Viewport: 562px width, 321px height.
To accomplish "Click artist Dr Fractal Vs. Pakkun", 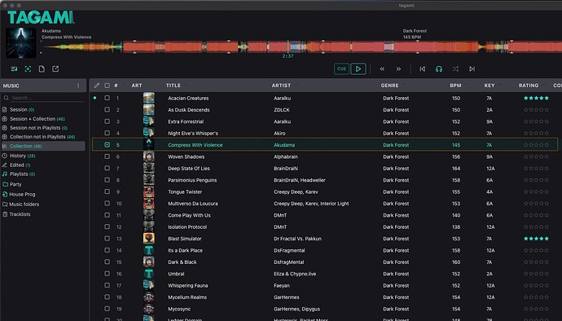I will [x=297, y=239].
